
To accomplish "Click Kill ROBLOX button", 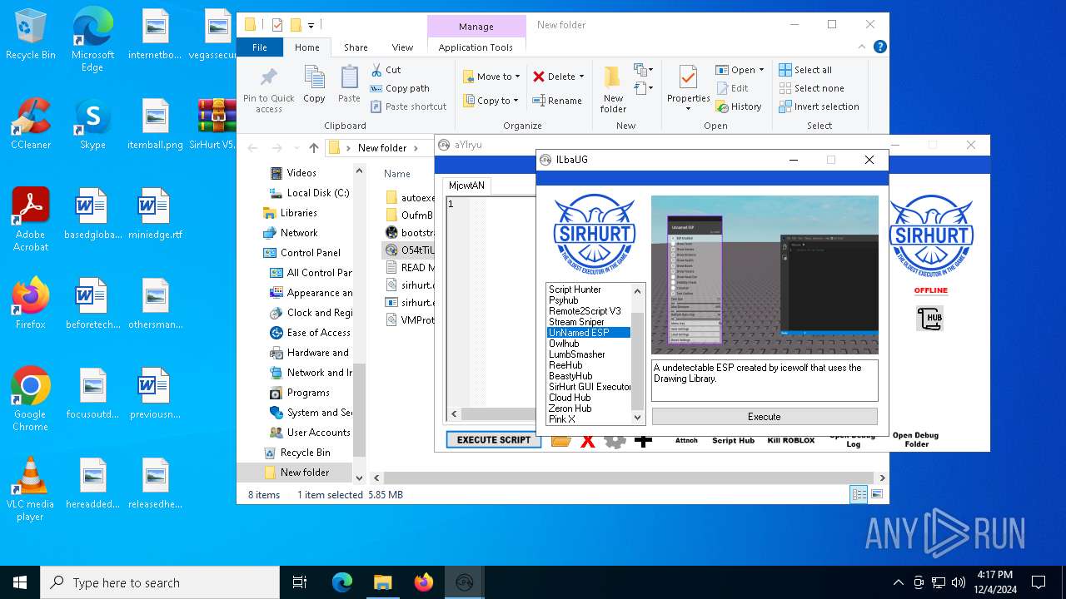I will pos(791,440).
